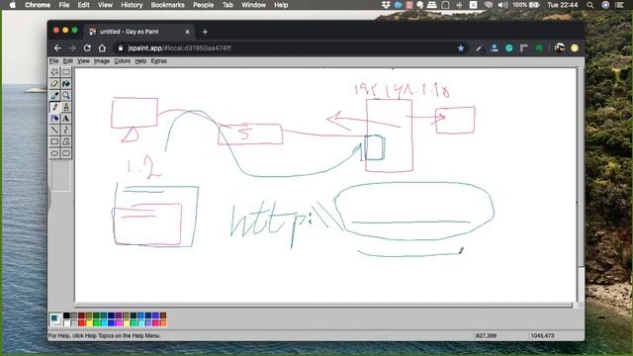
Task: Pick the Rectangle shape tool
Action: tap(54, 141)
